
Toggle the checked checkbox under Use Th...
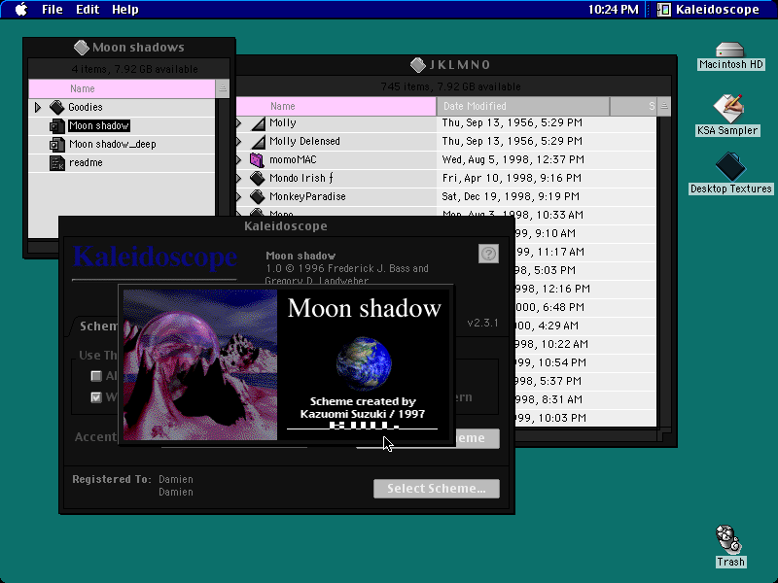pyautogui.click(x=96, y=397)
